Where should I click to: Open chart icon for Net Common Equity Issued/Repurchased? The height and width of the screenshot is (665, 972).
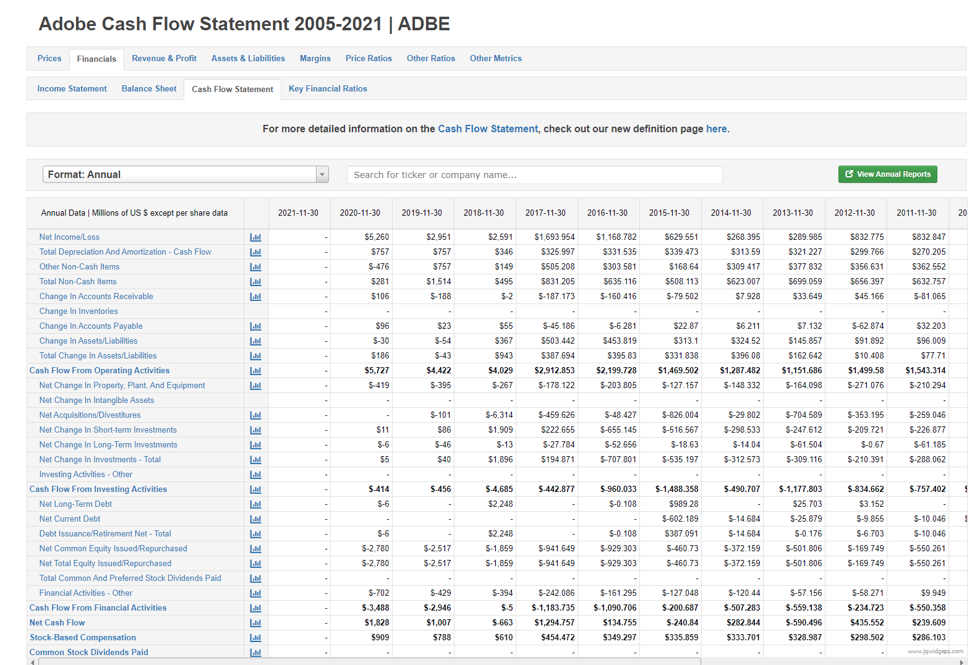(x=255, y=549)
